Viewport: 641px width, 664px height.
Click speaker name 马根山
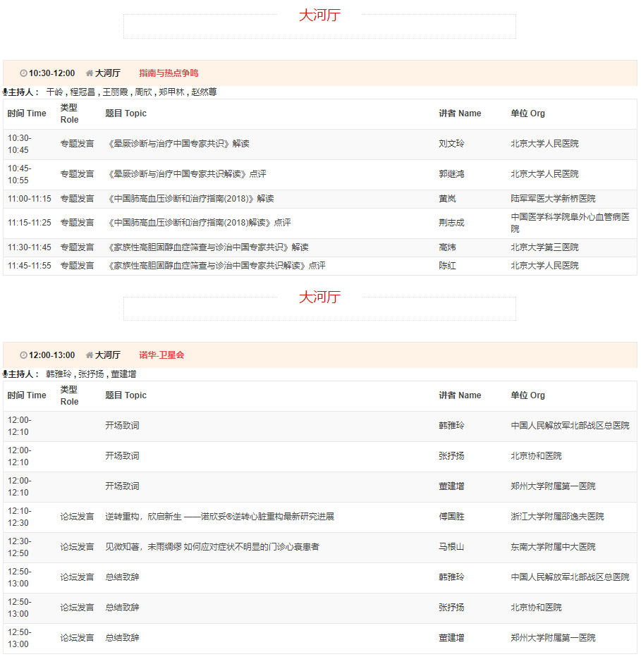click(451, 547)
